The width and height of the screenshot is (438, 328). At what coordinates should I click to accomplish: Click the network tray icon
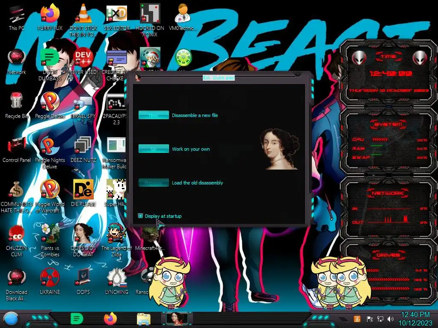tap(380, 319)
